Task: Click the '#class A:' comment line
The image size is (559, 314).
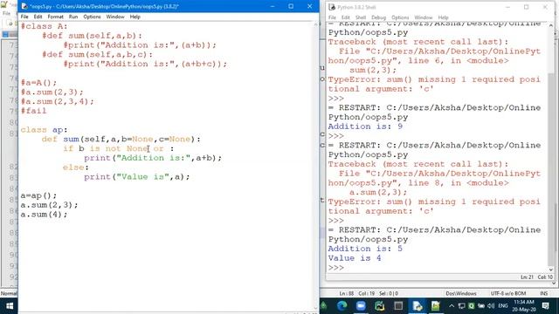Action: [44, 26]
